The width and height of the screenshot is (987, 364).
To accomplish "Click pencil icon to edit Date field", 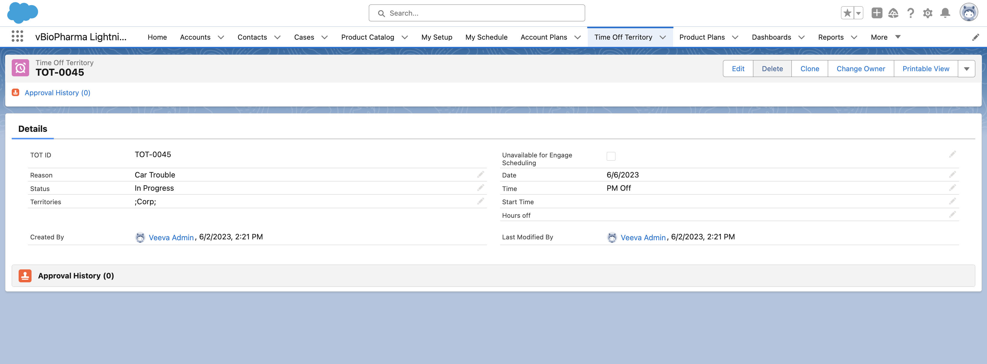I will (x=952, y=175).
